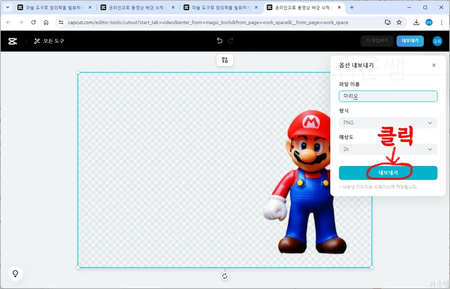Close the second browser tab
The height and width of the screenshot is (289, 450).
pyautogui.click(x=173, y=7)
